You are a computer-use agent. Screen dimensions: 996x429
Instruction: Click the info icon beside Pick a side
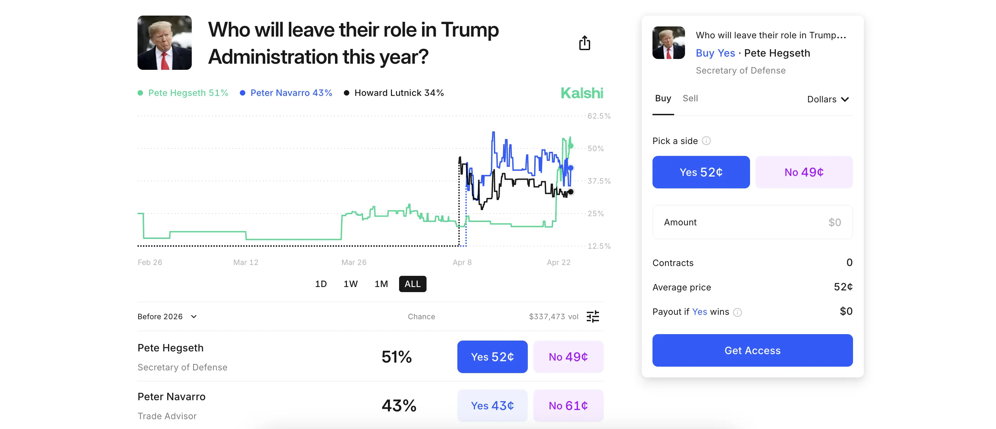point(707,141)
